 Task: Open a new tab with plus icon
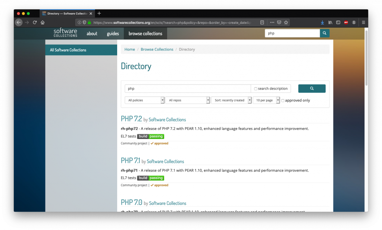click(99, 13)
